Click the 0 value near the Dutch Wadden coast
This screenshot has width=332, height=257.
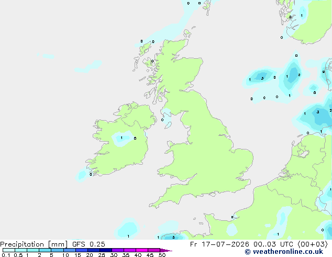tap(308, 133)
